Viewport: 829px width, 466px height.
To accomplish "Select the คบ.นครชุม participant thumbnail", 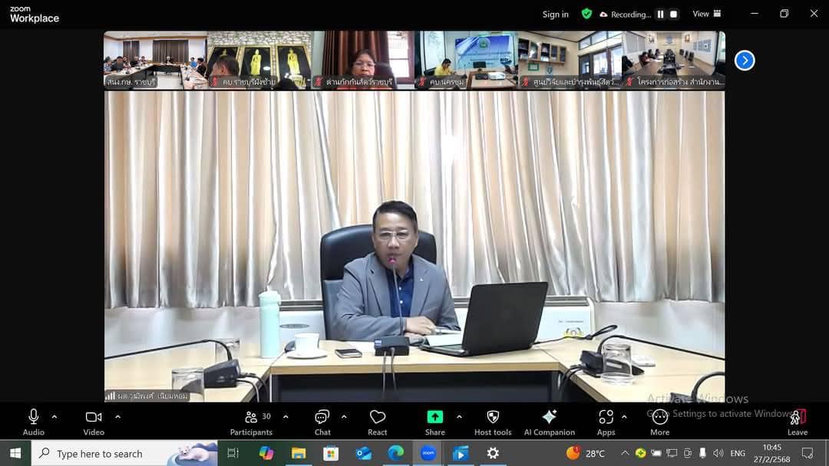I will [x=467, y=60].
